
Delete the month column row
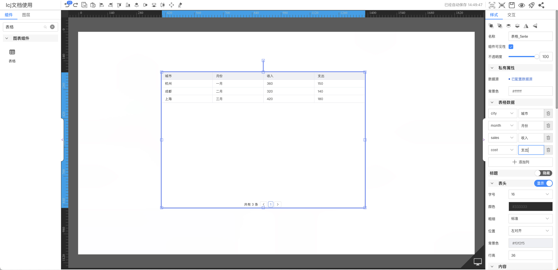(x=548, y=126)
